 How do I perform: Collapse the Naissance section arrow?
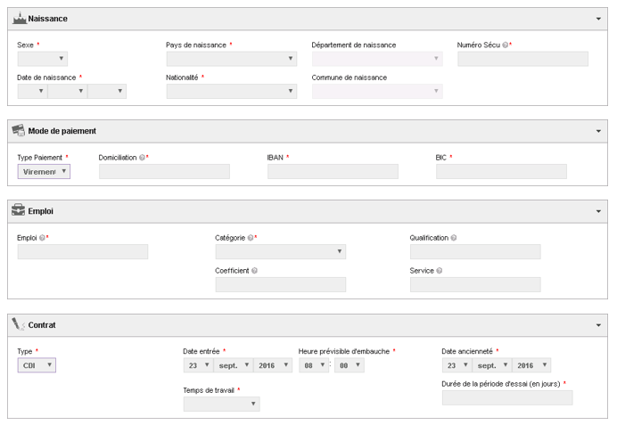pos(598,19)
